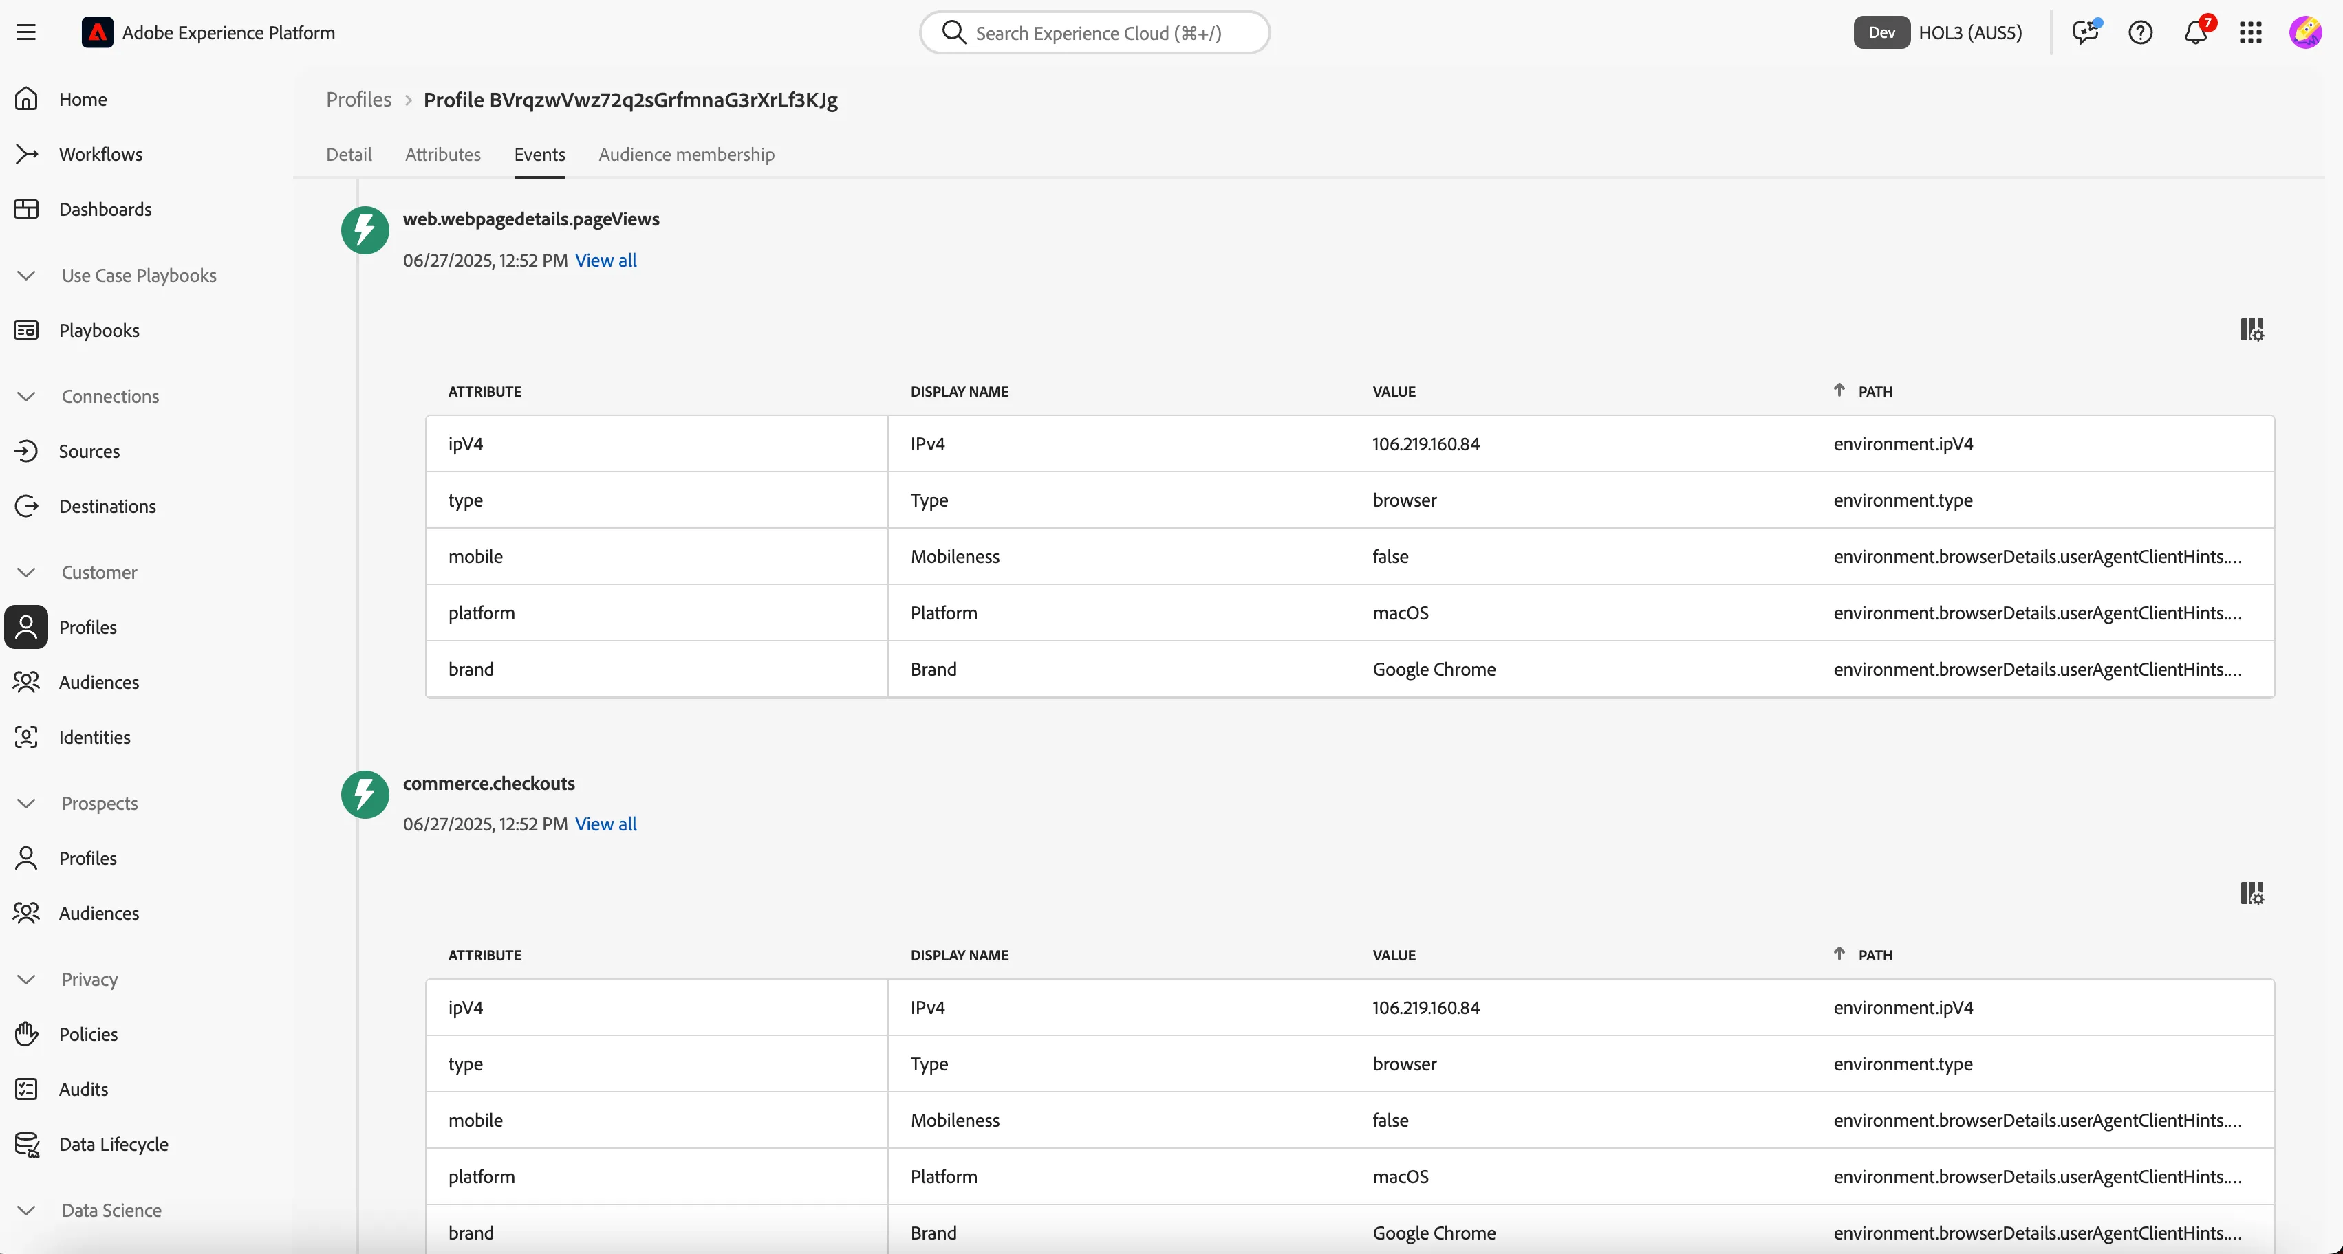This screenshot has width=2343, height=1254.
Task: Open the help question mark icon
Action: point(2140,33)
